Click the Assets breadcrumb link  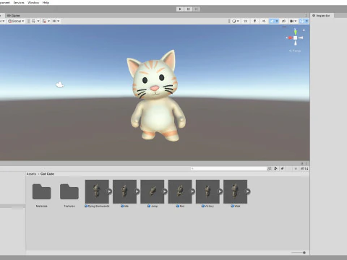tap(31, 174)
